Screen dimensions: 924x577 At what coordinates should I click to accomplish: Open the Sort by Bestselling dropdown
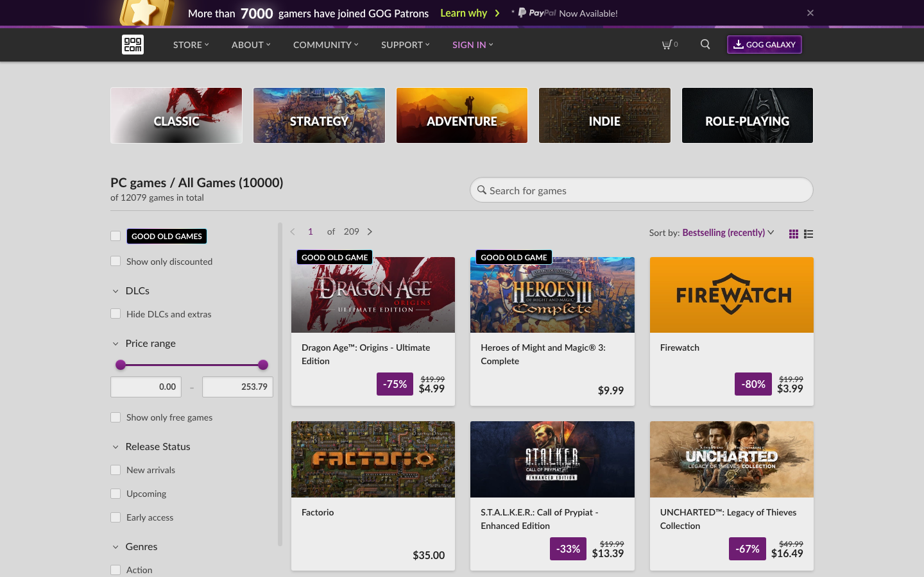(728, 233)
